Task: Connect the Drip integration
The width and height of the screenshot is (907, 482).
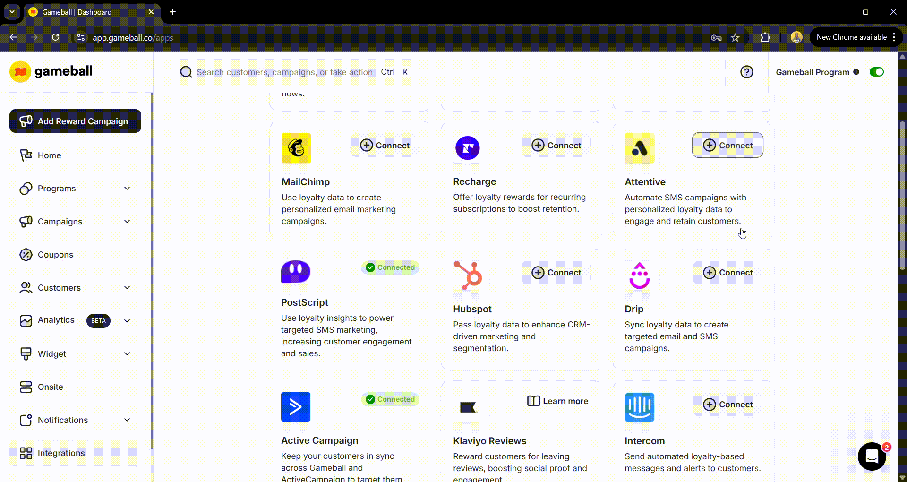Action: [x=727, y=272]
